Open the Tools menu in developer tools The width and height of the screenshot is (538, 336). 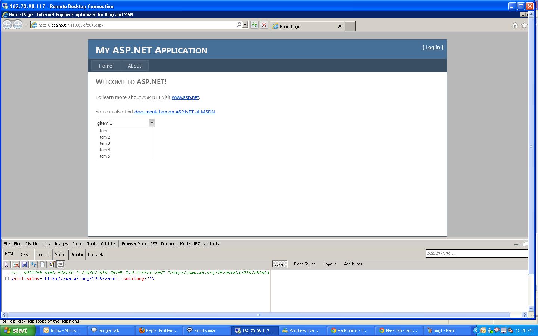tap(92, 244)
